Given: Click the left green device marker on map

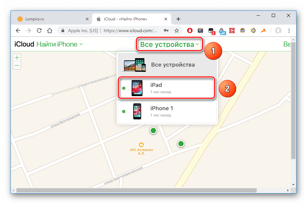Looking at the screenshot, I should (x=153, y=131).
